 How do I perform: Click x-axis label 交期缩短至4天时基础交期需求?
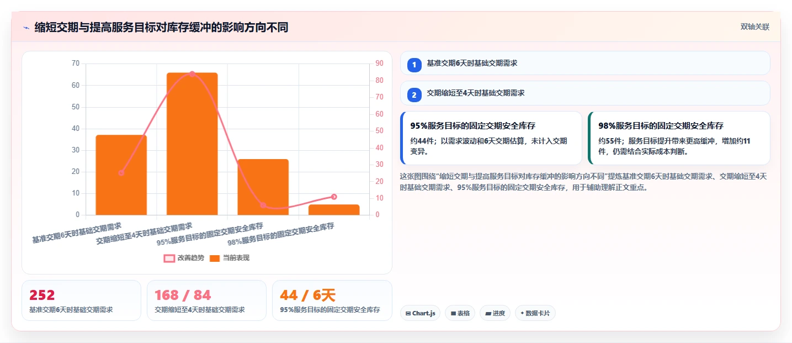click(x=144, y=234)
